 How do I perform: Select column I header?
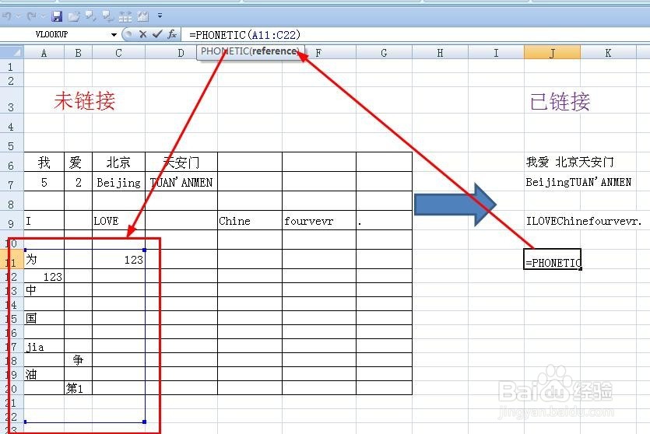(496, 53)
